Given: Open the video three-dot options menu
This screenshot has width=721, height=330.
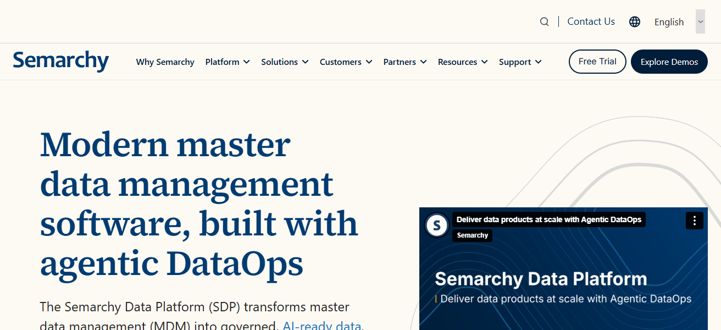Looking at the screenshot, I should [694, 221].
